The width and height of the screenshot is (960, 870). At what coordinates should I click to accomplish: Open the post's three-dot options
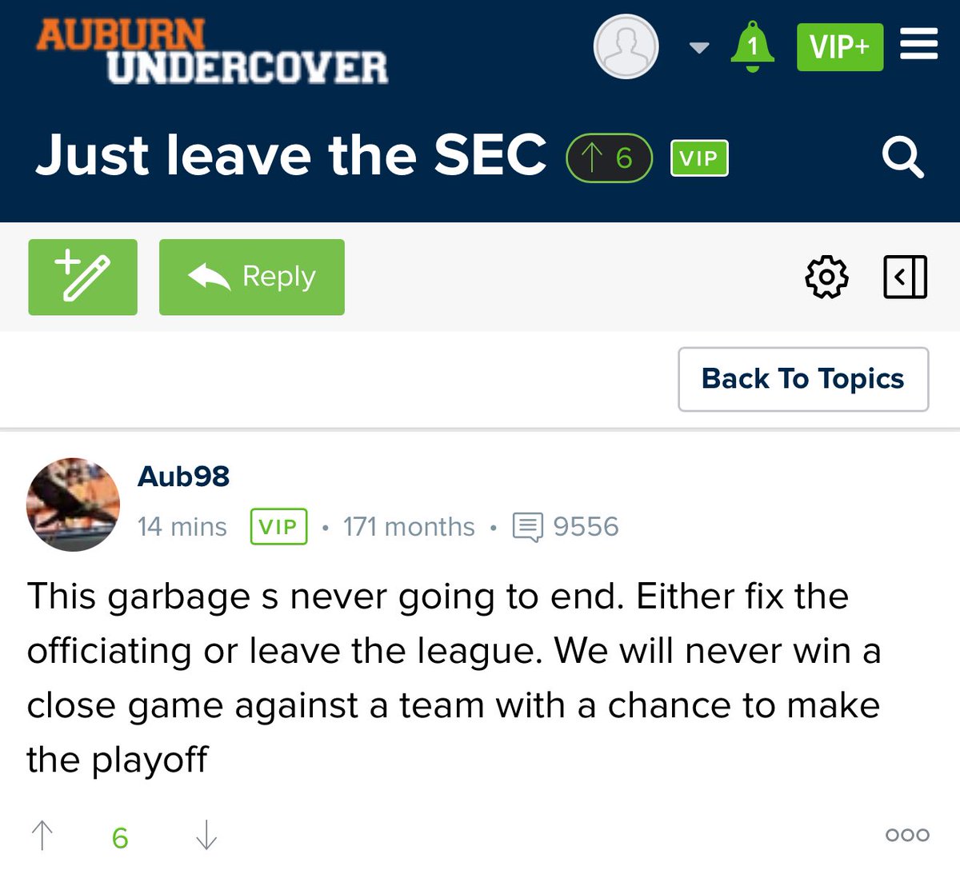(x=907, y=836)
